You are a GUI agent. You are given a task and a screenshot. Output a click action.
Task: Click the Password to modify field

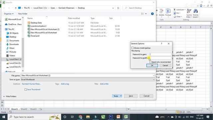(160, 58)
